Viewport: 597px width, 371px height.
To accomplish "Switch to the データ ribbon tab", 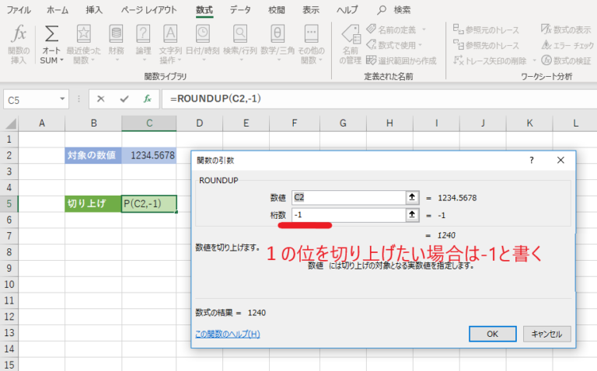I will click(240, 10).
